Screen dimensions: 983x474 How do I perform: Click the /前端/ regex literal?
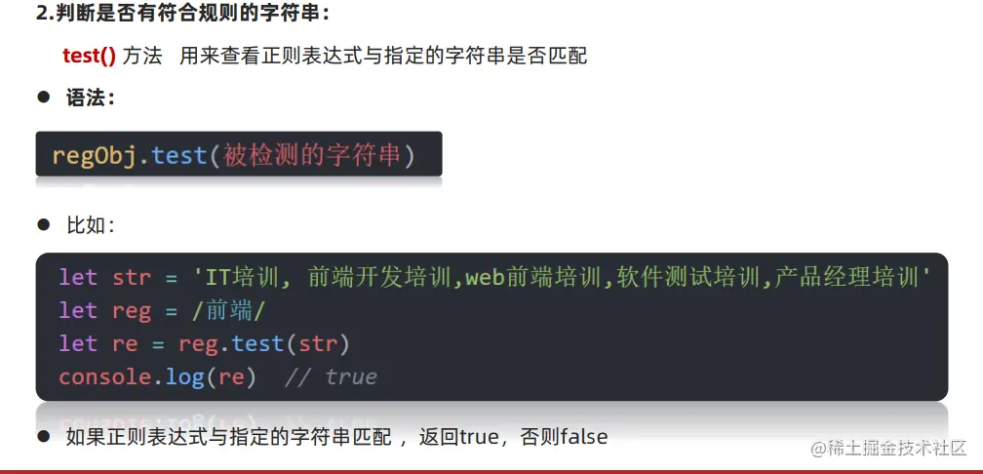229,310
